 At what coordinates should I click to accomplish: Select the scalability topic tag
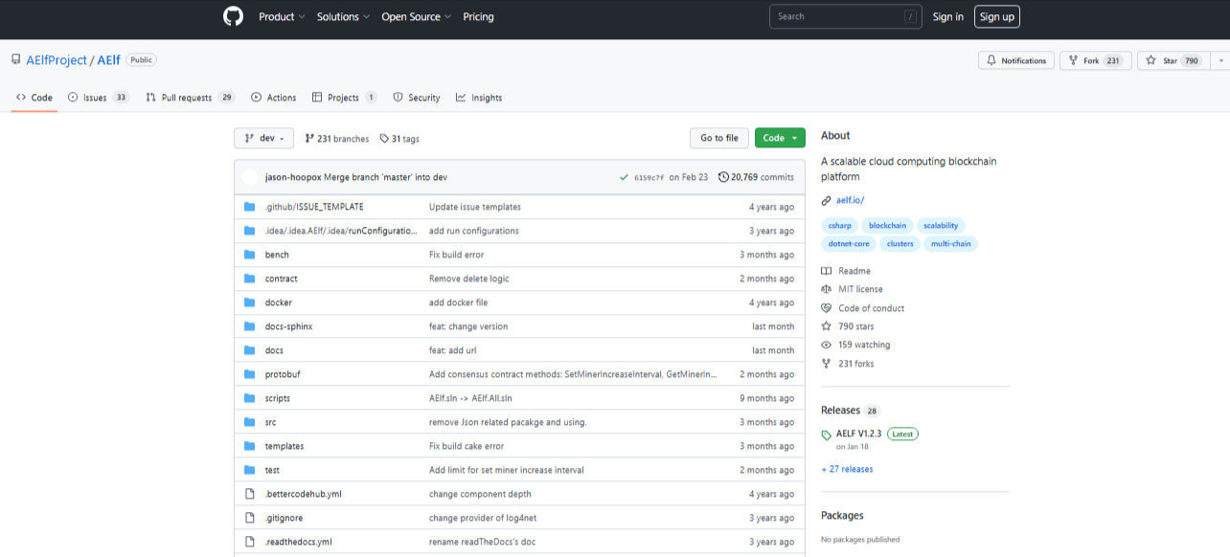941,226
